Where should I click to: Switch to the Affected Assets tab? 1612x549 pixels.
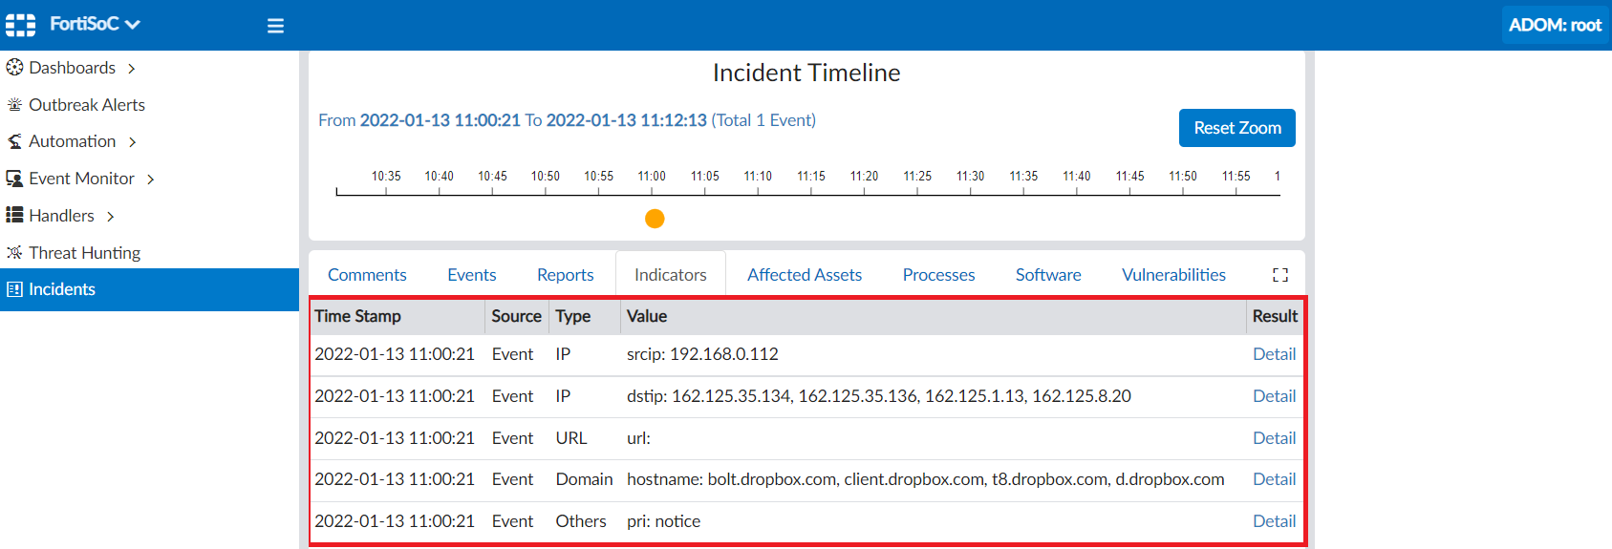[x=805, y=275]
